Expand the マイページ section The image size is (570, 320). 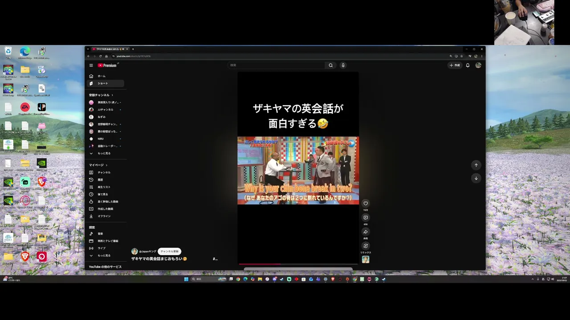coord(98,165)
